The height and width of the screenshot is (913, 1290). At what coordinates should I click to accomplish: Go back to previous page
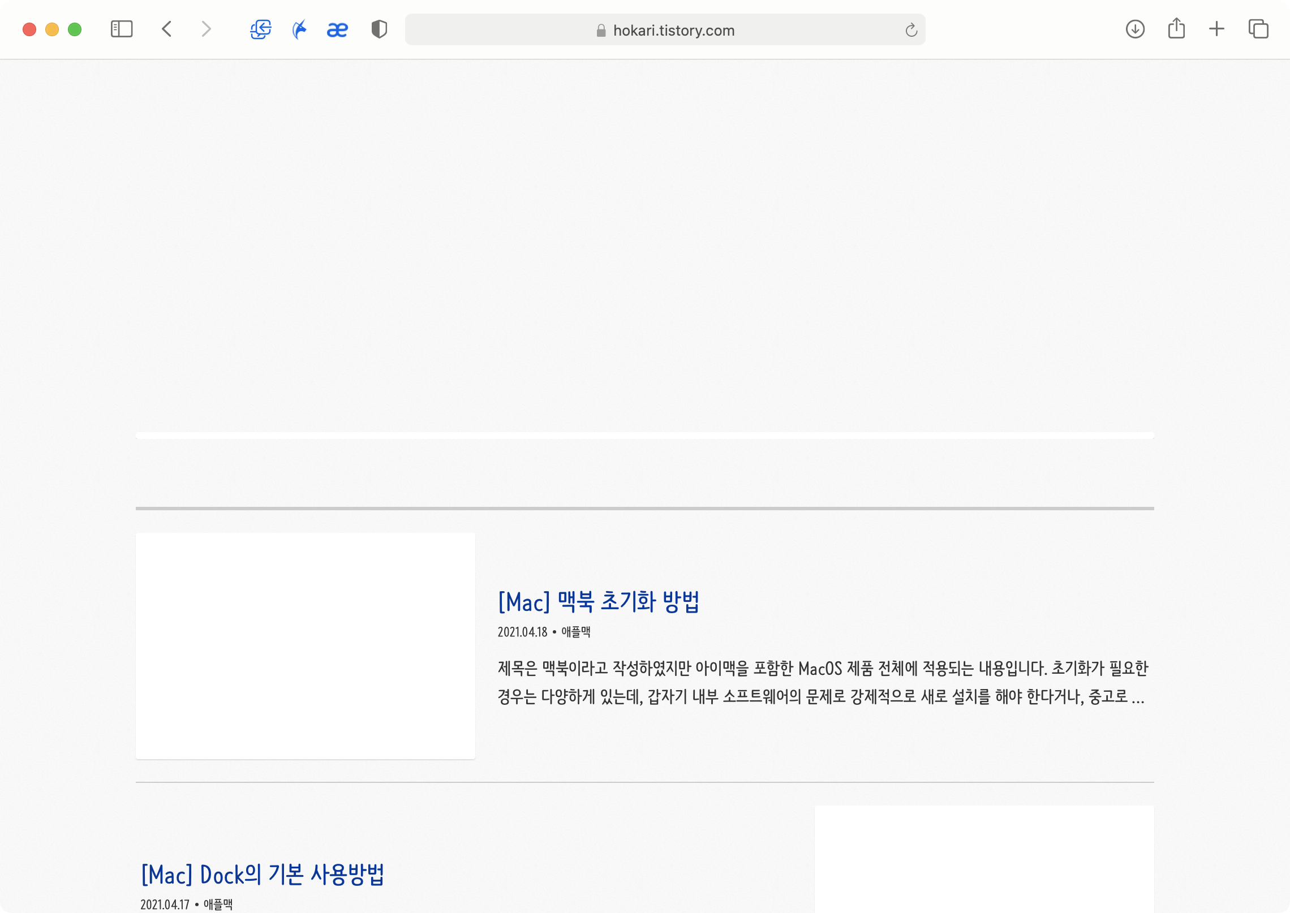click(x=167, y=29)
